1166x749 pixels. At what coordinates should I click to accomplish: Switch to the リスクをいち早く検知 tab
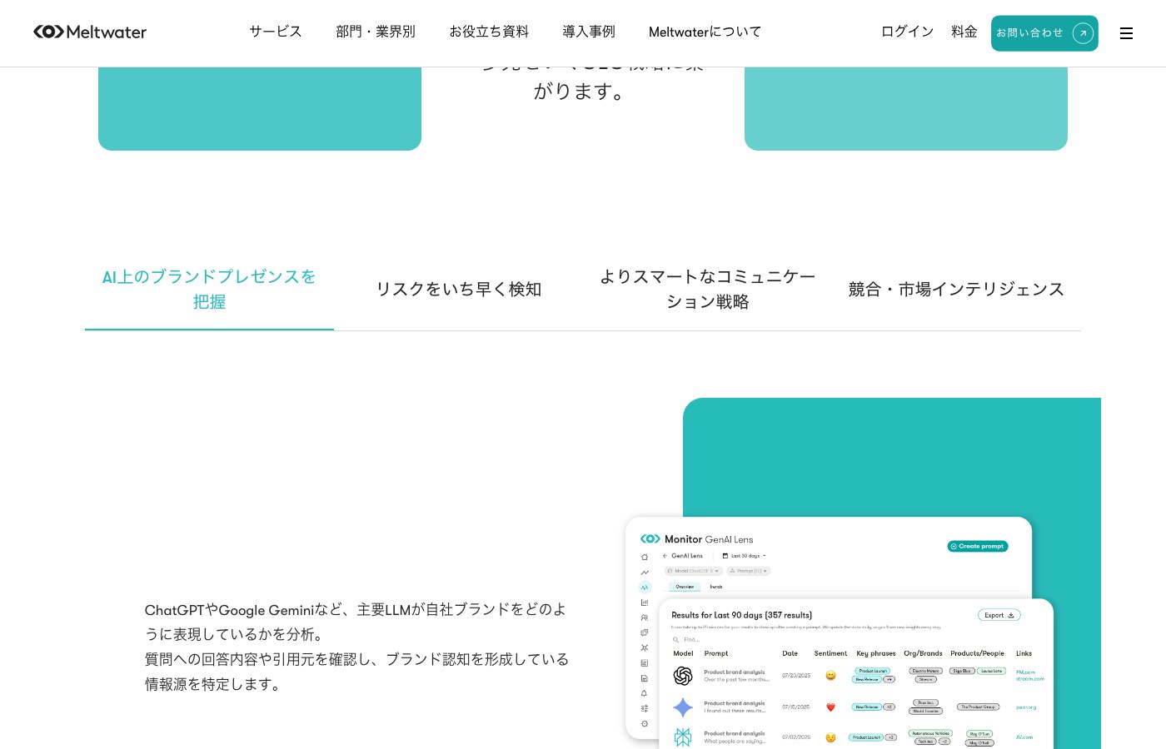click(x=458, y=289)
